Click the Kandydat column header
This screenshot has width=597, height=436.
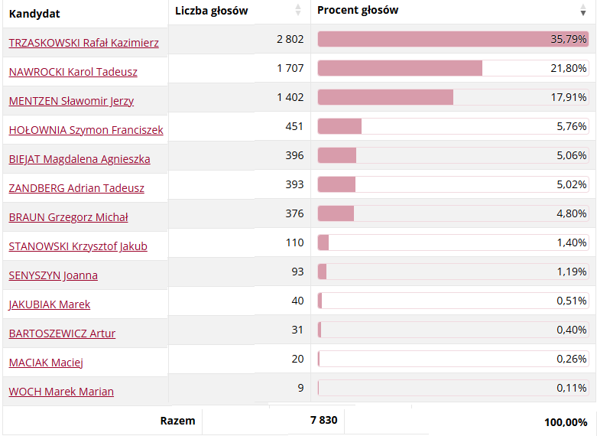[34, 14]
